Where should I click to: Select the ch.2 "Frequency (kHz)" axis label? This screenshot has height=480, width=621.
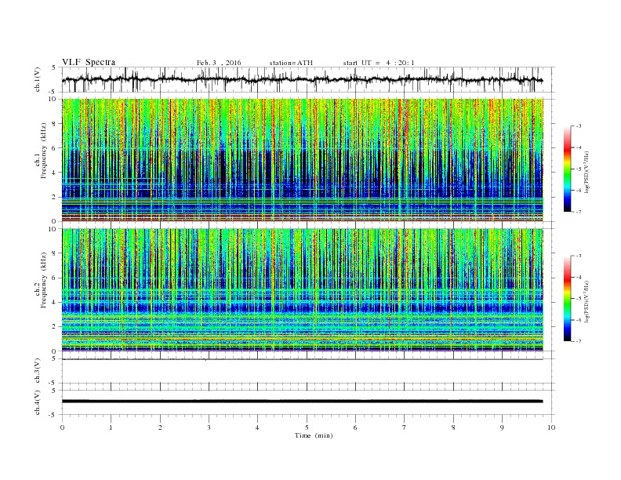click(x=44, y=280)
